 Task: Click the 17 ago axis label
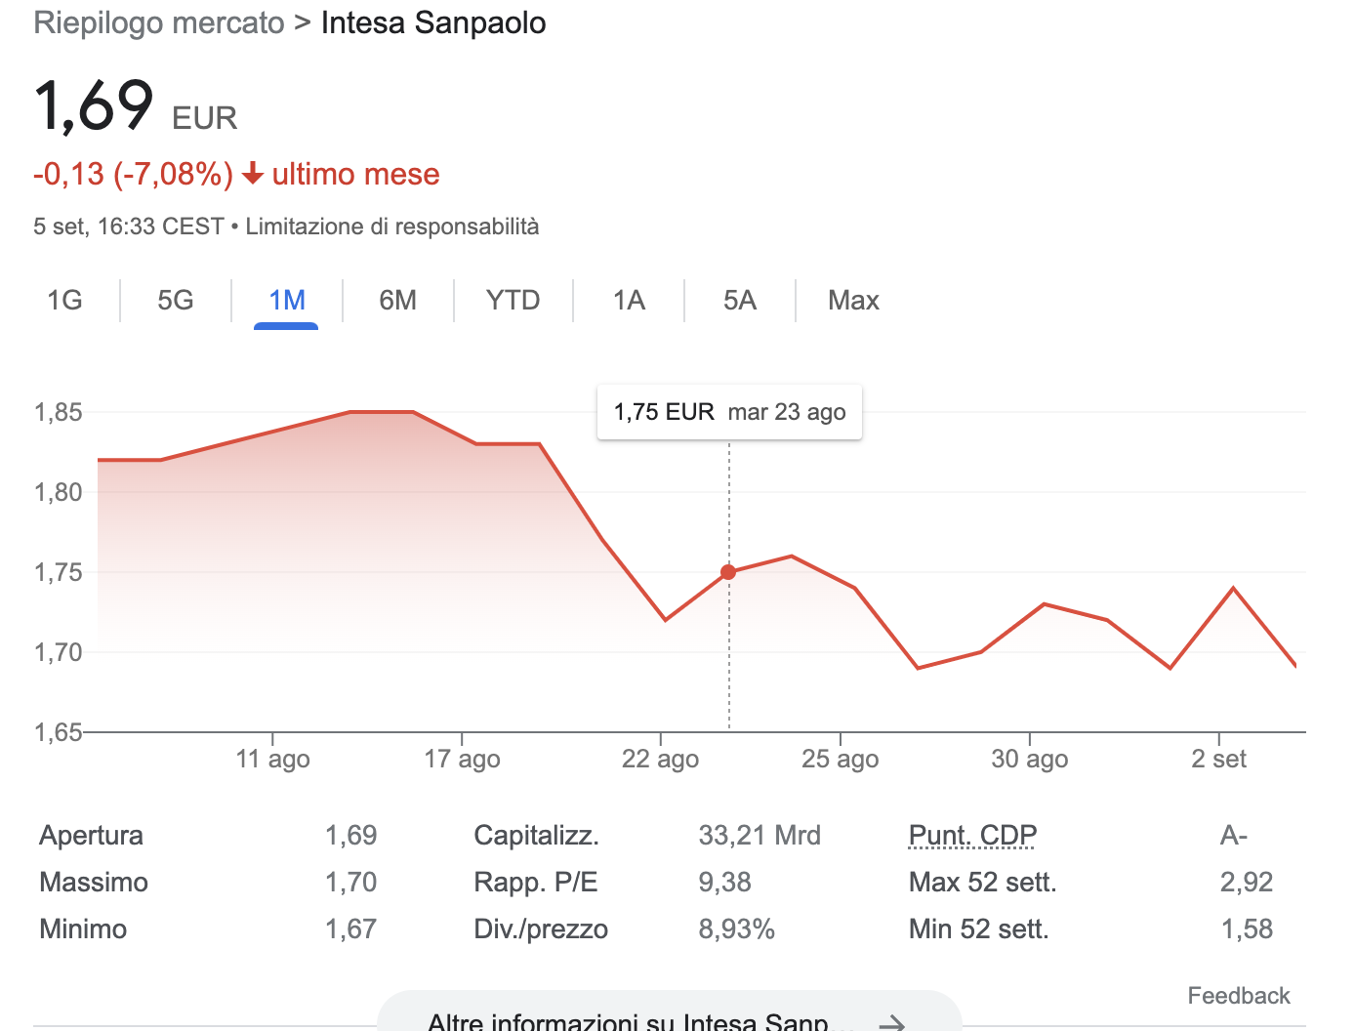pyautogui.click(x=462, y=759)
